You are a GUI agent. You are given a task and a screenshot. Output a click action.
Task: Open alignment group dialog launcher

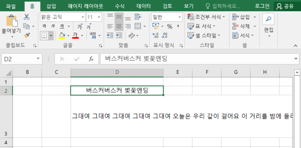[x=146, y=46]
